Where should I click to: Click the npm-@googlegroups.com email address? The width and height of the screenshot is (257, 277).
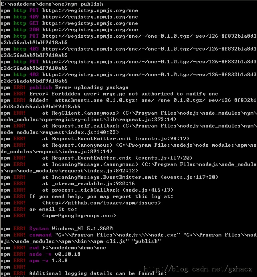click(79, 216)
